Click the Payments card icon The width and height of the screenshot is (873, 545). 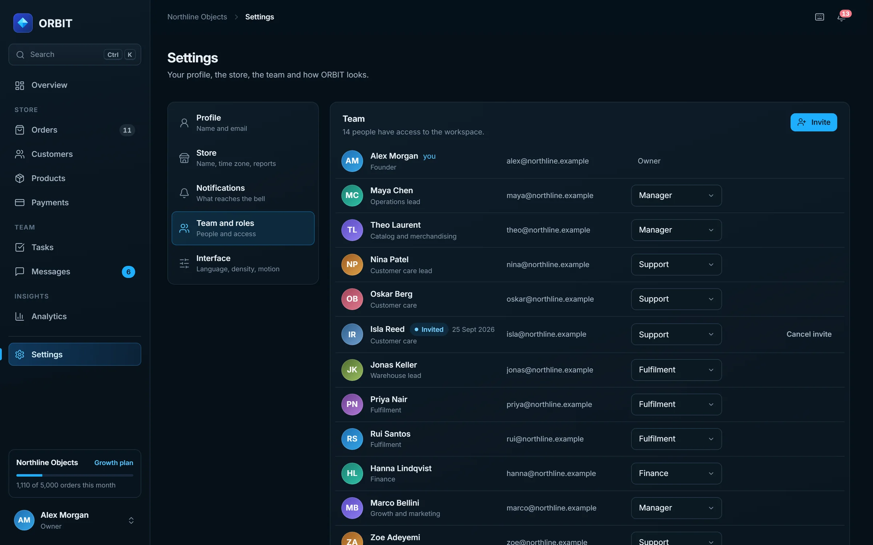coord(20,203)
